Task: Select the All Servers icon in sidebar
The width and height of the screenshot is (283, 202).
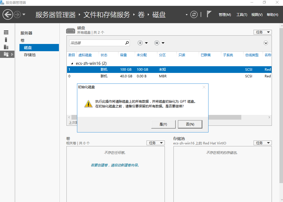Action: coord(6,47)
